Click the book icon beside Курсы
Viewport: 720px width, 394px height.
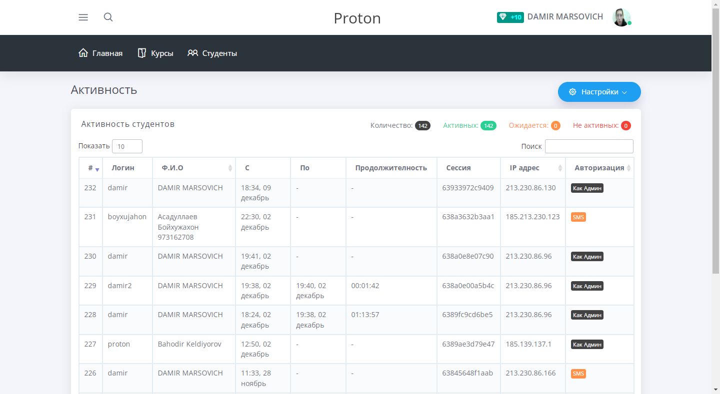coord(142,53)
